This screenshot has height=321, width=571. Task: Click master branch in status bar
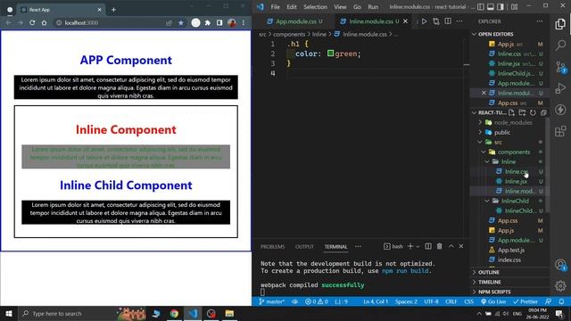(x=271, y=301)
